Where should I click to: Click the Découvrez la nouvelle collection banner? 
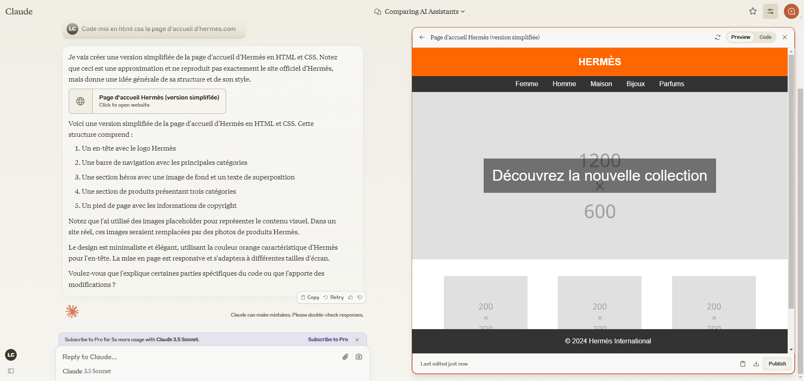(x=600, y=176)
